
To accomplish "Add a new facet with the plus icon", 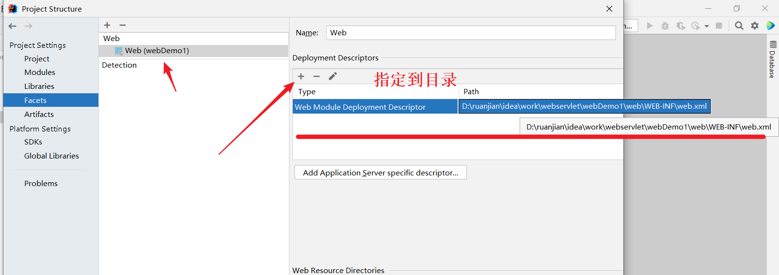I will pyautogui.click(x=107, y=25).
